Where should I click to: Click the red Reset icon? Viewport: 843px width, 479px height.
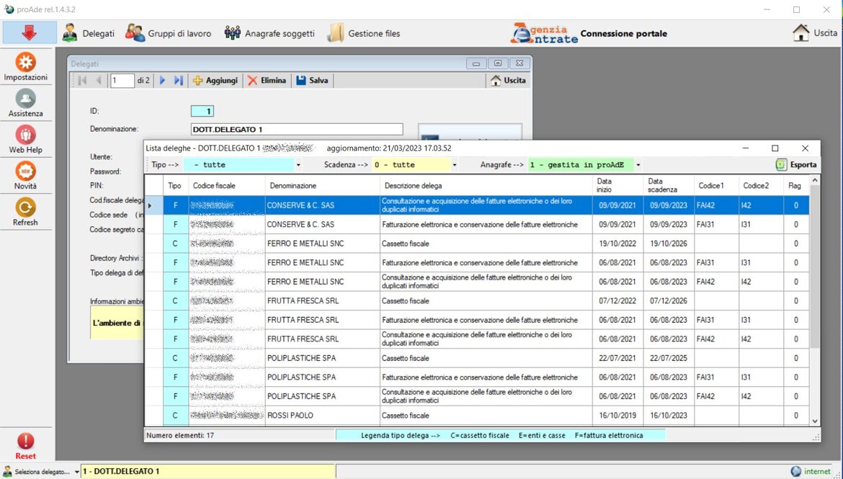pyautogui.click(x=26, y=442)
